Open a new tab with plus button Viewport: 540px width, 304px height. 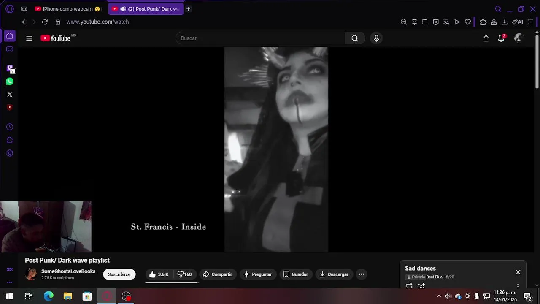189,9
